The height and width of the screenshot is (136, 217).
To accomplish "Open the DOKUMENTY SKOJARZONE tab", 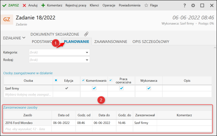I will click(x=55, y=34).
